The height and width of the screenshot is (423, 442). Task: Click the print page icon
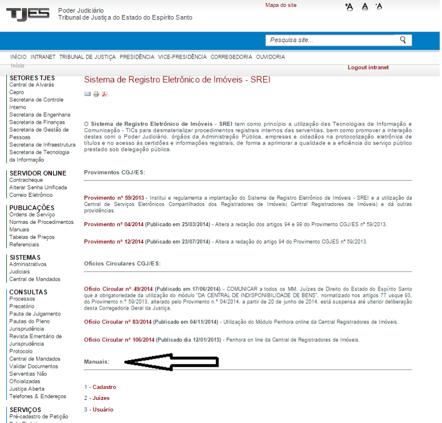[x=96, y=94]
